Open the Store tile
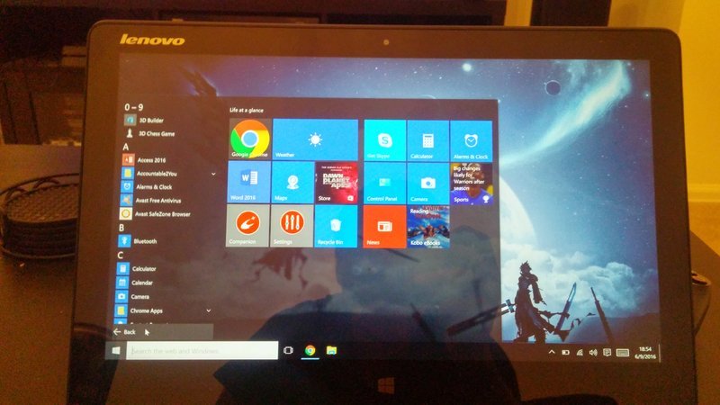The width and height of the screenshot is (720, 405). tap(337, 183)
